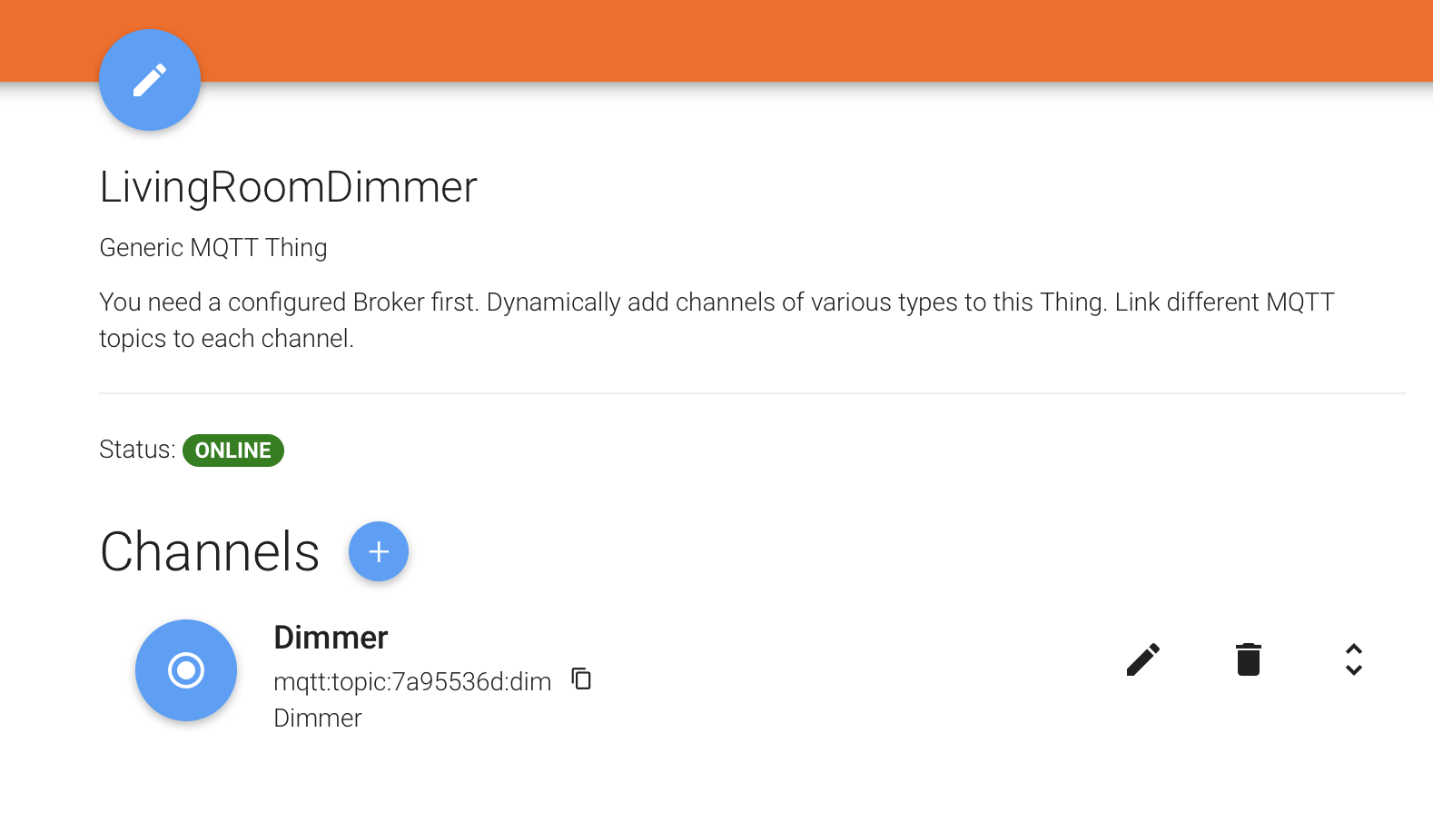Click the Channels section heading
1433x832 pixels.
tap(210, 552)
